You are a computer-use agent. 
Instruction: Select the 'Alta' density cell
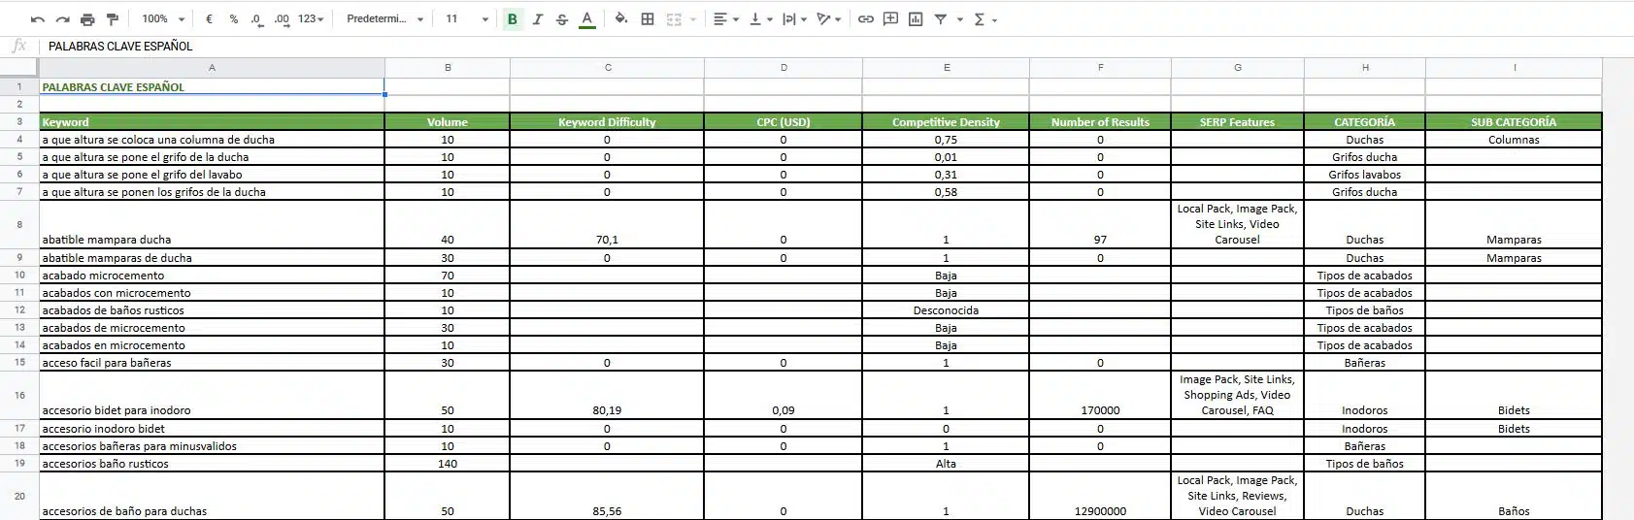(x=946, y=464)
